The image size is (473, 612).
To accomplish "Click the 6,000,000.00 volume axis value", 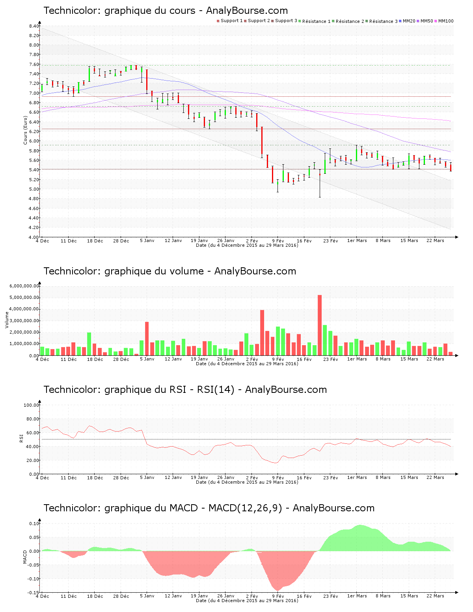I will pos(24,286).
